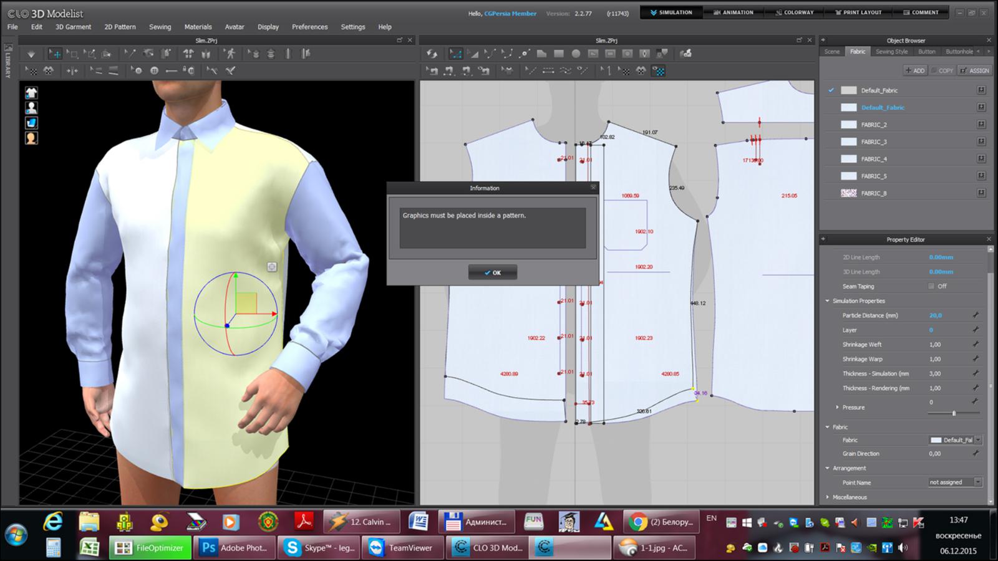Select the rectangle pattern tool

pyautogui.click(x=559, y=54)
